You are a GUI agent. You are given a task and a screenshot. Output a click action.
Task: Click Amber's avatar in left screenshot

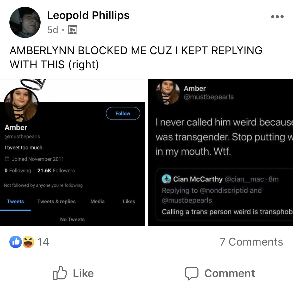21,105
